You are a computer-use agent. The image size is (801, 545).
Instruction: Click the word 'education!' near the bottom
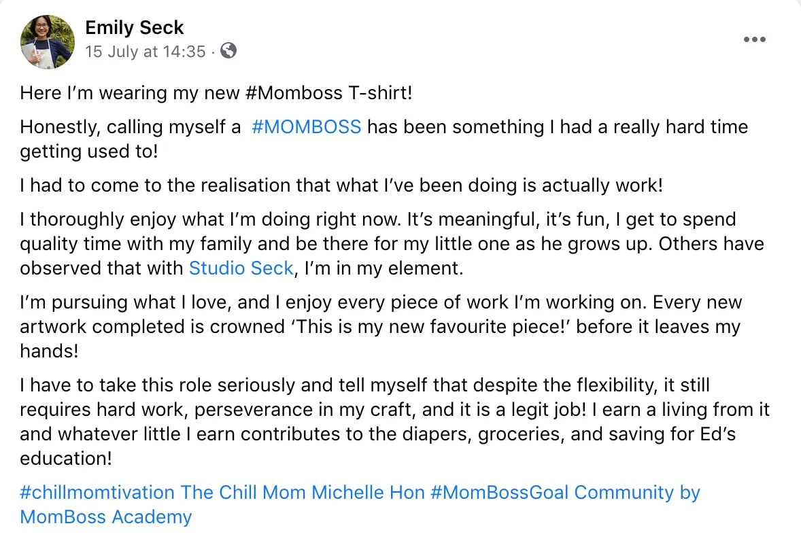click(65, 458)
